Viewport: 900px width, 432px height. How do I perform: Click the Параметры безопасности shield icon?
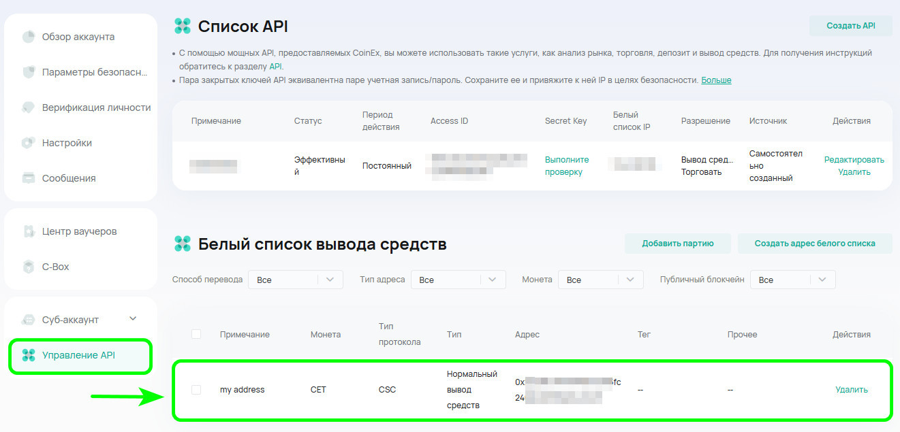(x=28, y=72)
